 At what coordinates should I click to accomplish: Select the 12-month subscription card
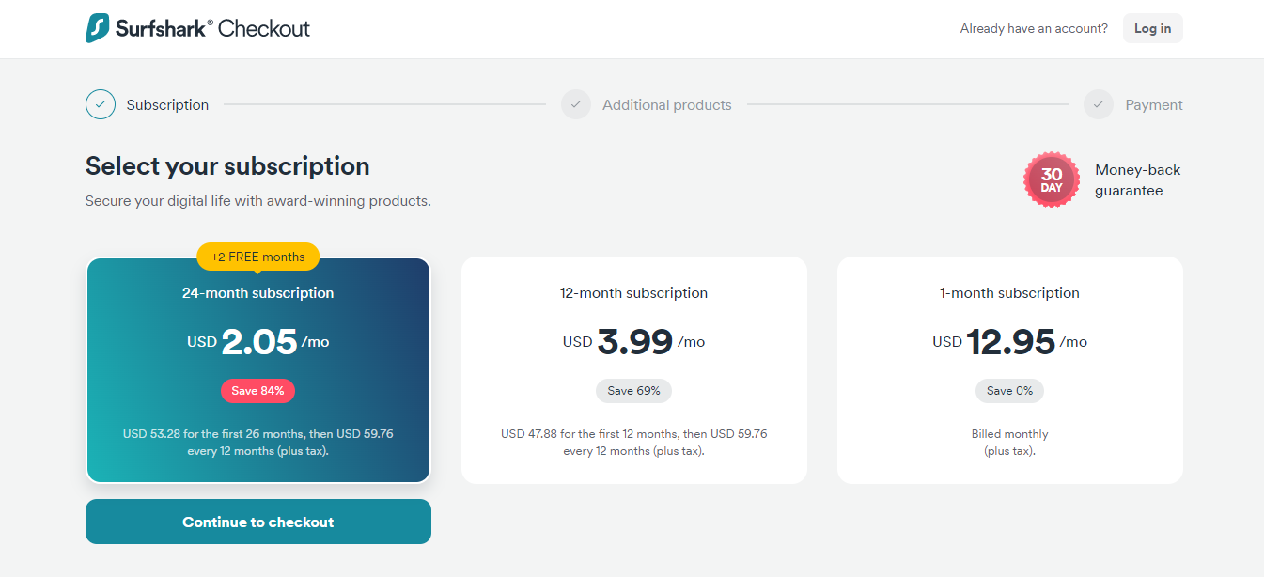634,370
